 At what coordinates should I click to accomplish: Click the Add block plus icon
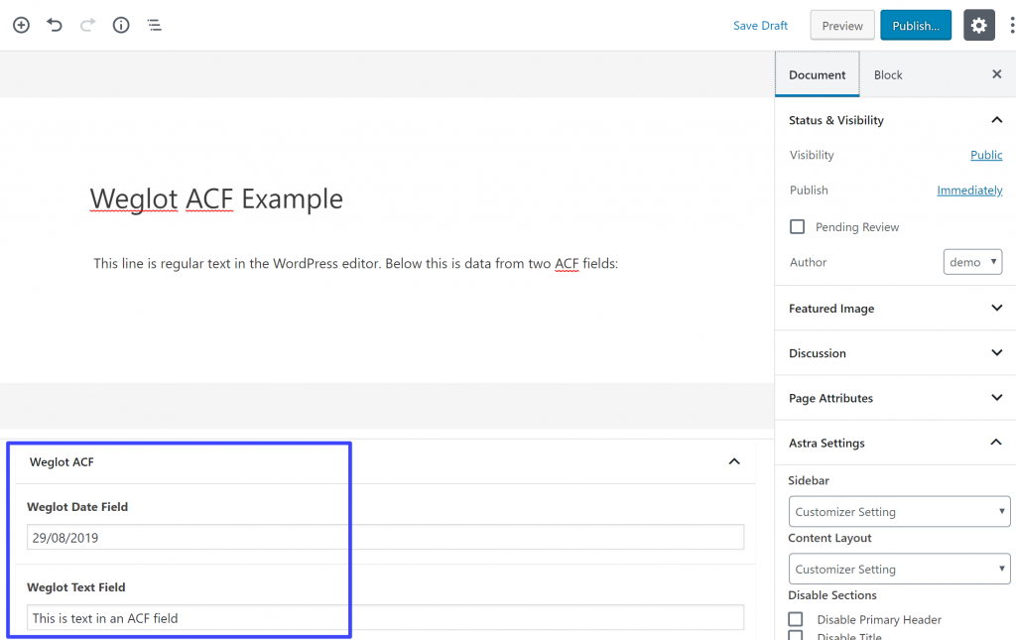(x=22, y=25)
